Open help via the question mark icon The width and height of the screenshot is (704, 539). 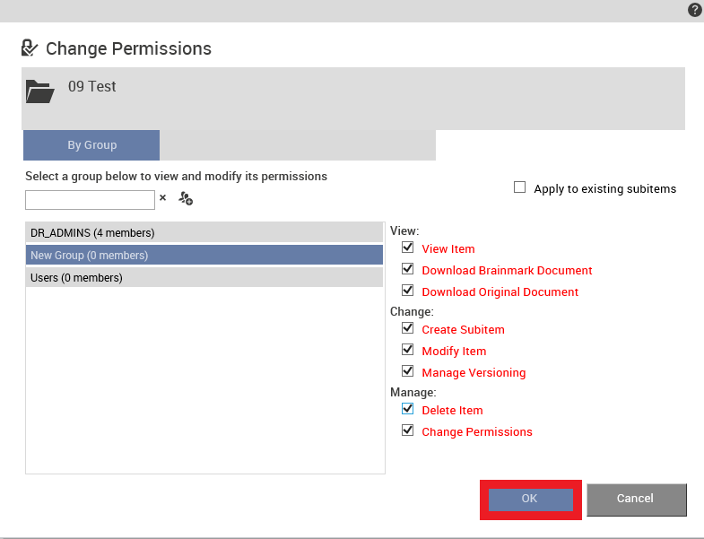point(694,10)
